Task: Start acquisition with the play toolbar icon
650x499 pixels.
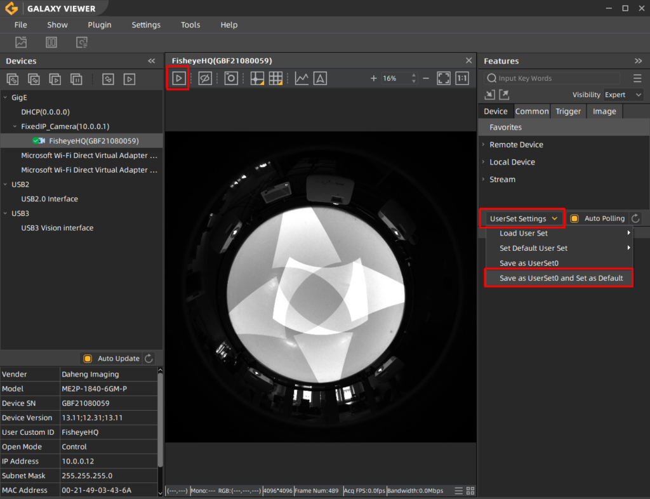Action: (x=178, y=78)
